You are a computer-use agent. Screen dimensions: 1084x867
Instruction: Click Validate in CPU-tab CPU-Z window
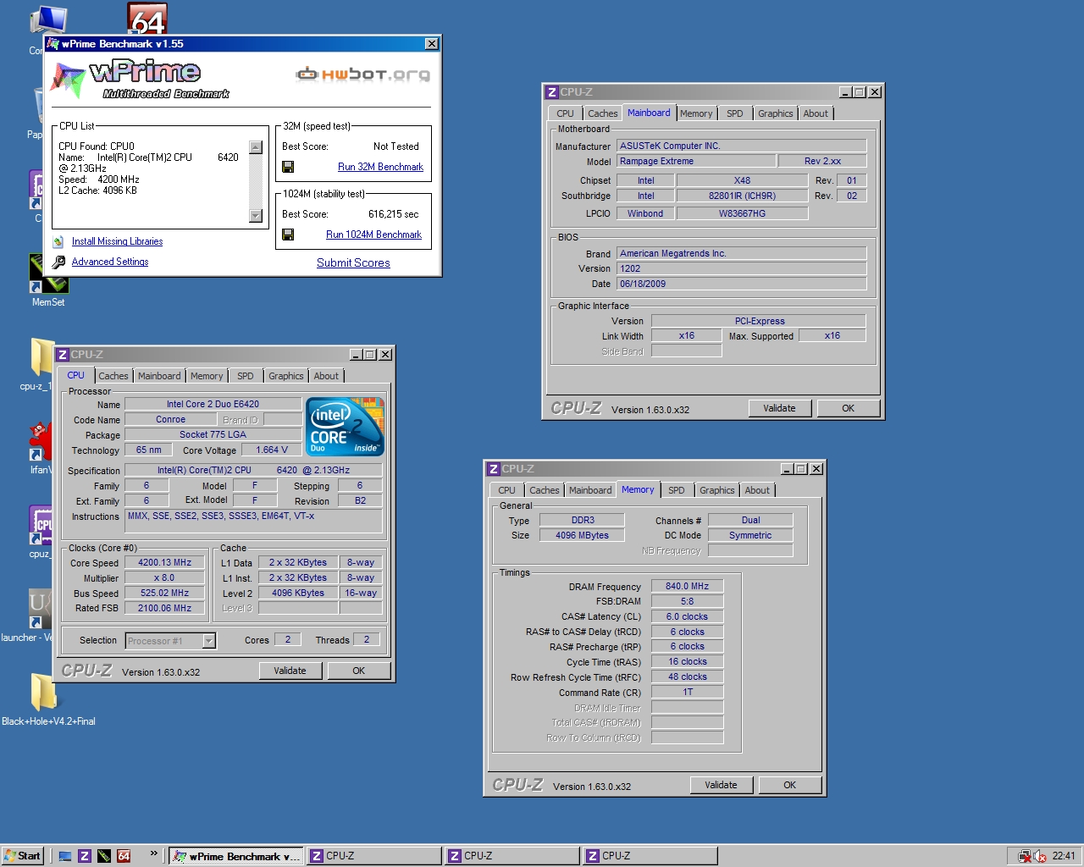(x=290, y=671)
